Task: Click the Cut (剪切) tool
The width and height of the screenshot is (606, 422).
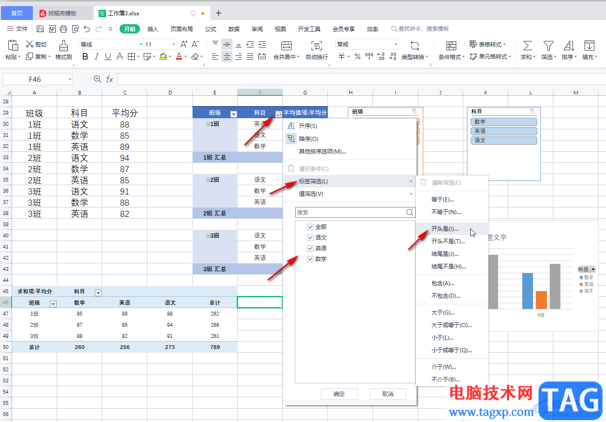Action: pos(36,45)
